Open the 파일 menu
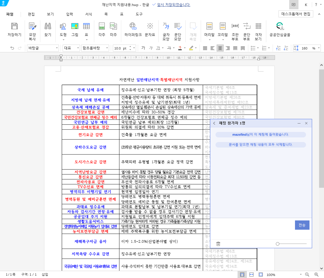This screenshot has width=324, height=278. [10, 14]
